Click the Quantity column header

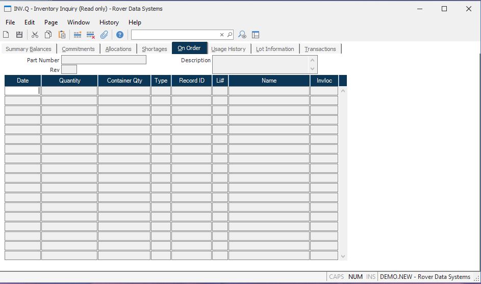point(69,81)
